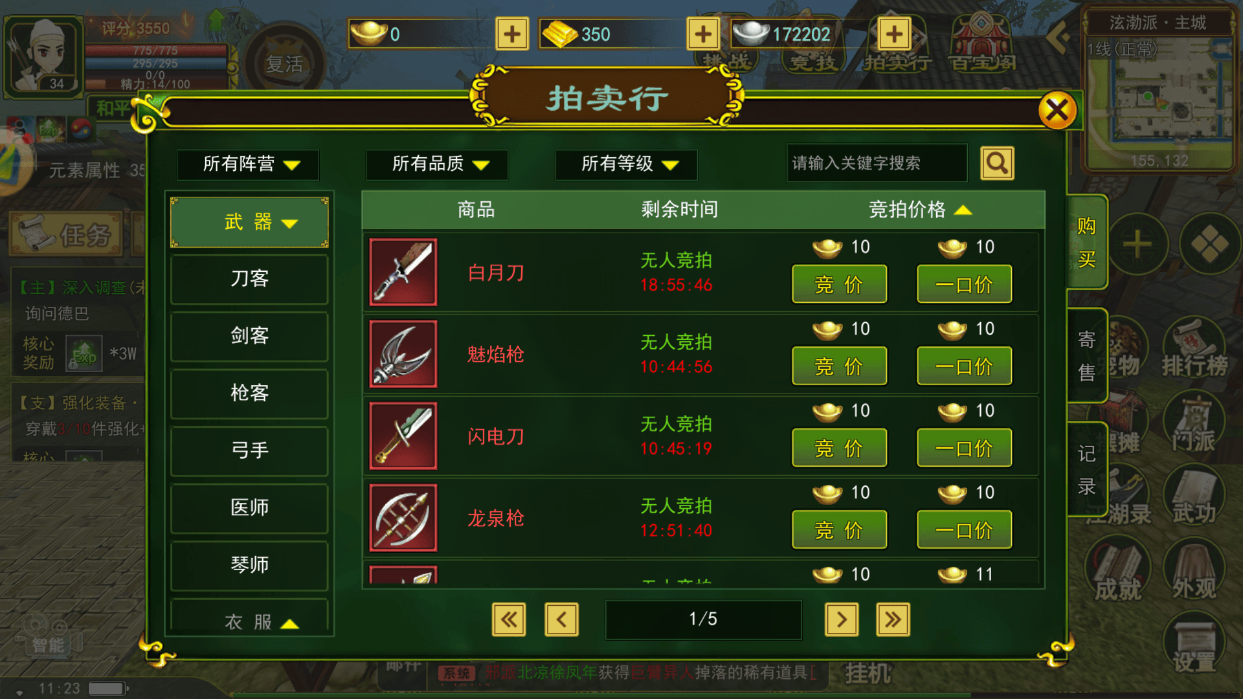Buy 白月刀 with 一口价 button
1243x699 pixels.
pyautogui.click(x=965, y=284)
